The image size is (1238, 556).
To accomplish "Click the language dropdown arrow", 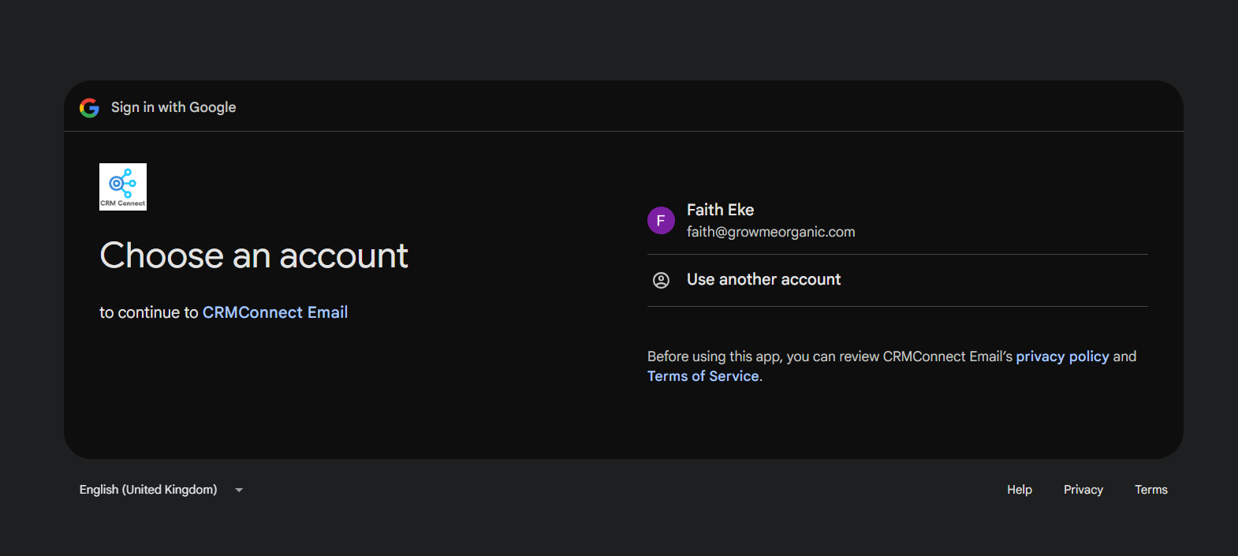I will click(x=239, y=490).
